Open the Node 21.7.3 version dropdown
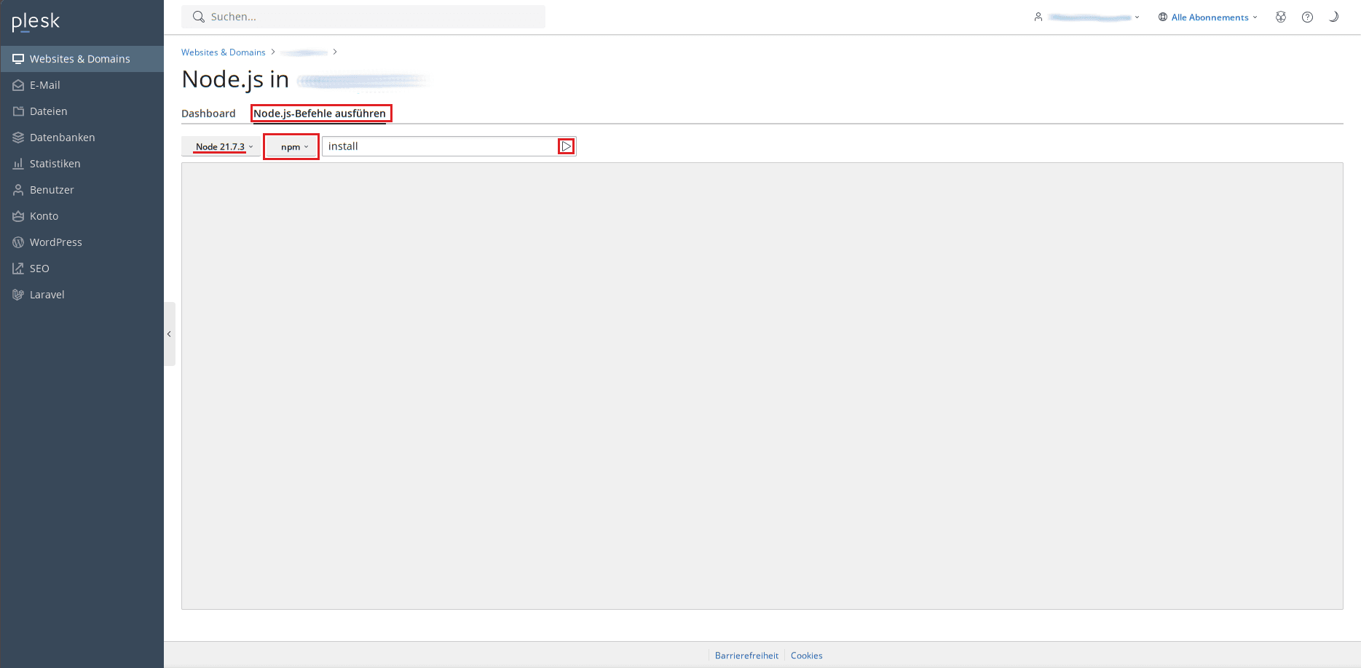The width and height of the screenshot is (1361, 668). 221,146
